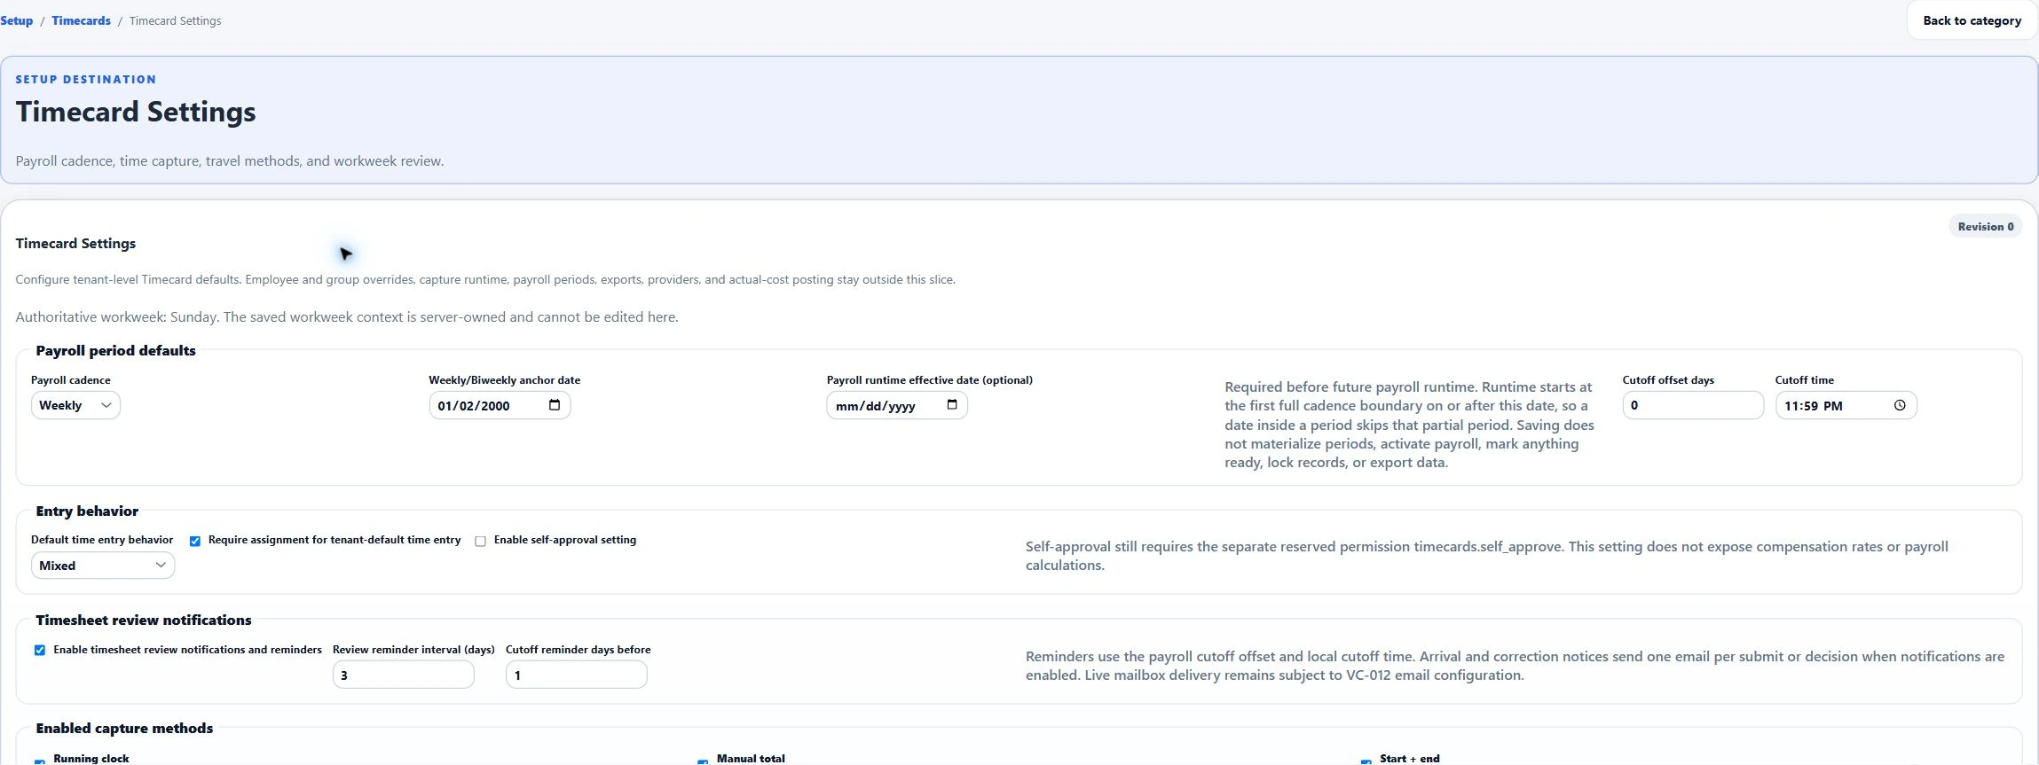
Task: Click Back to category button
Action: [x=1972, y=20]
